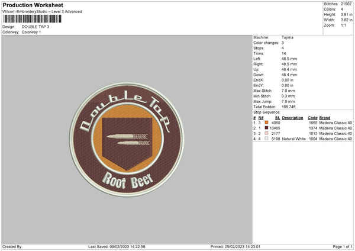
Task: Click the Height value 3.81 in
Action: pos(346,14)
